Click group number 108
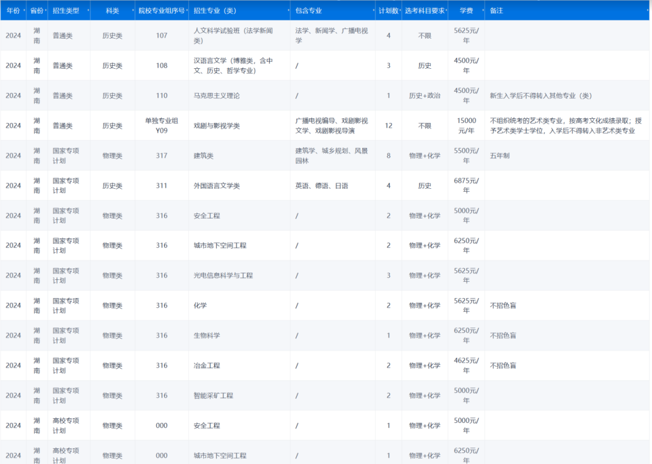652x464 pixels. (x=162, y=66)
